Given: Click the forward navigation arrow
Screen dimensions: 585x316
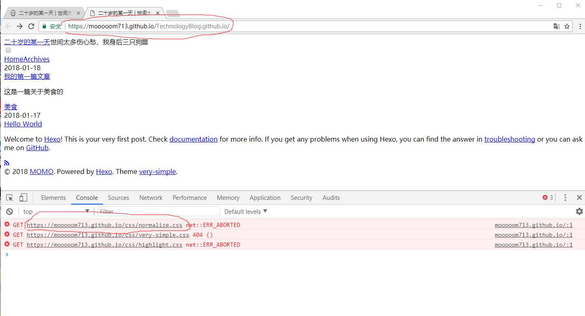Looking at the screenshot, I should (x=19, y=26).
